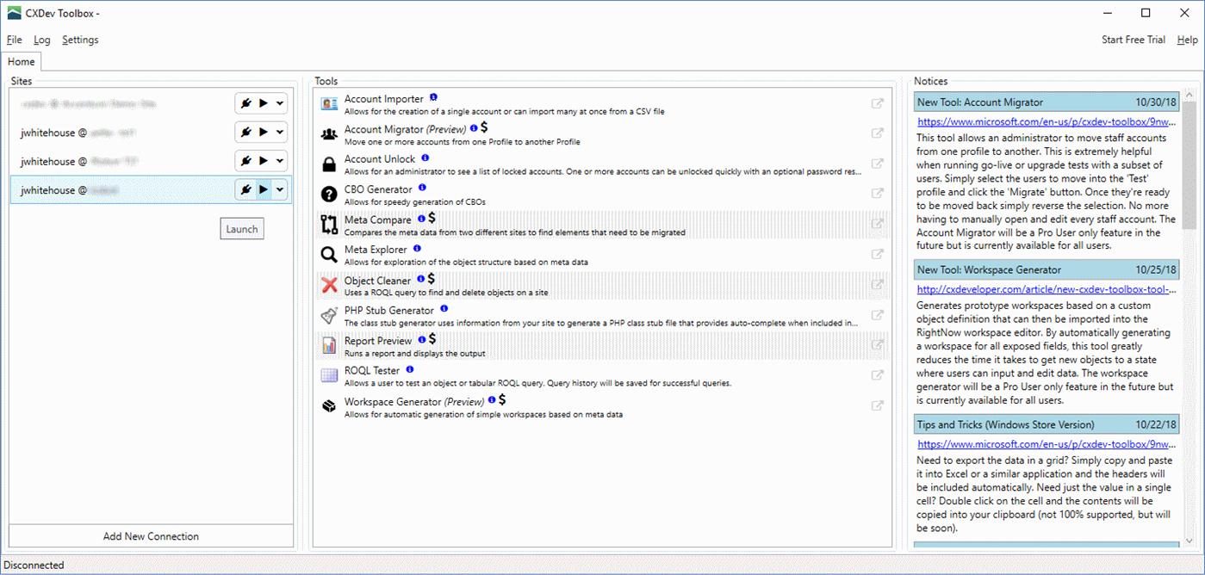Screen dimensions: 1205x575
Task: Select the Account Migrator people icon
Action: (328, 133)
